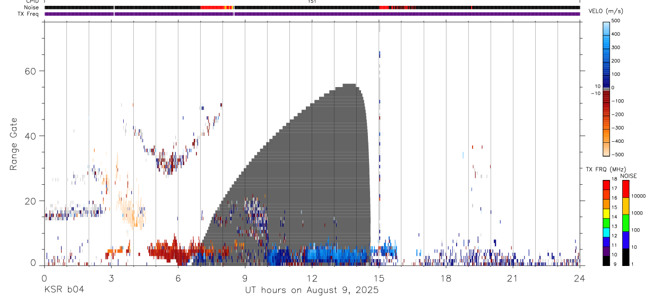Click the purple TX Freq strip above the plot
Image resolution: width=652 pixels, height=301 pixels.
pyautogui.click(x=312, y=14)
